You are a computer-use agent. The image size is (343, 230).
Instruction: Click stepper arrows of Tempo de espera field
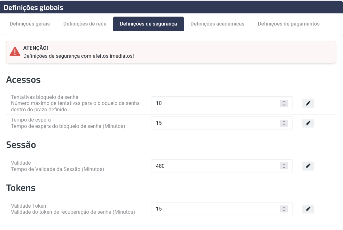click(x=284, y=123)
